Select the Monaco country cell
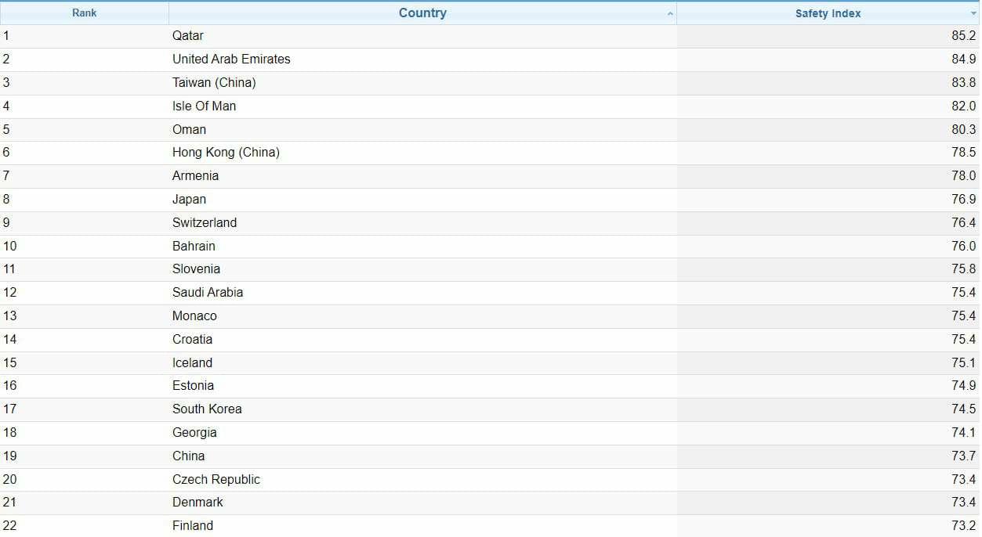The image size is (982, 537). click(x=422, y=316)
